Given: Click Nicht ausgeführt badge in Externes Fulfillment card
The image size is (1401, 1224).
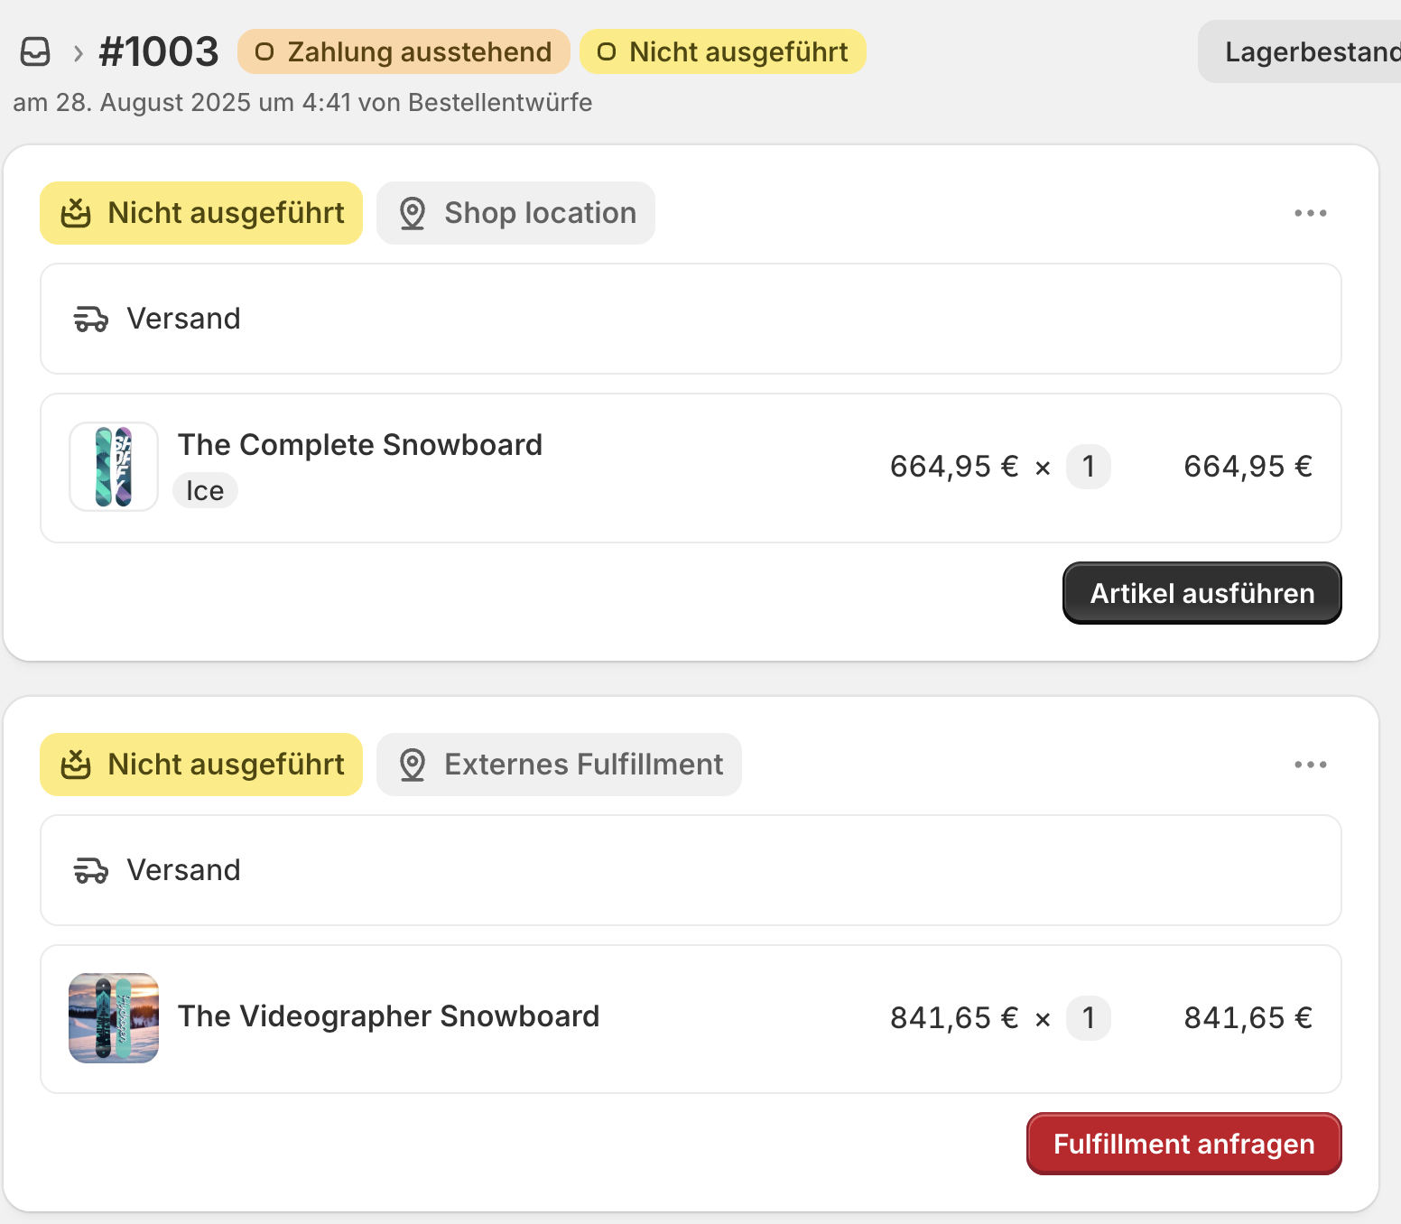Looking at the screenshot, I should (x=201, y=765).
